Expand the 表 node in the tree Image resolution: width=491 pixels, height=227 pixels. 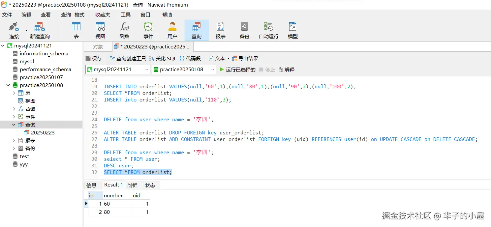point(14,93)
